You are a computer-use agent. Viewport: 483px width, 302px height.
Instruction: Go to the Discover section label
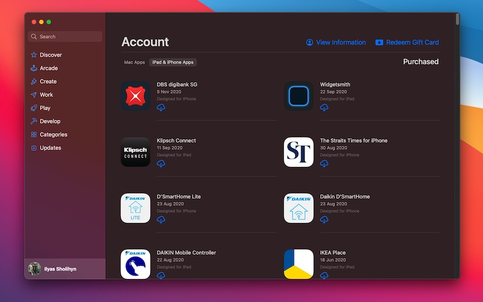pos(51,55)
